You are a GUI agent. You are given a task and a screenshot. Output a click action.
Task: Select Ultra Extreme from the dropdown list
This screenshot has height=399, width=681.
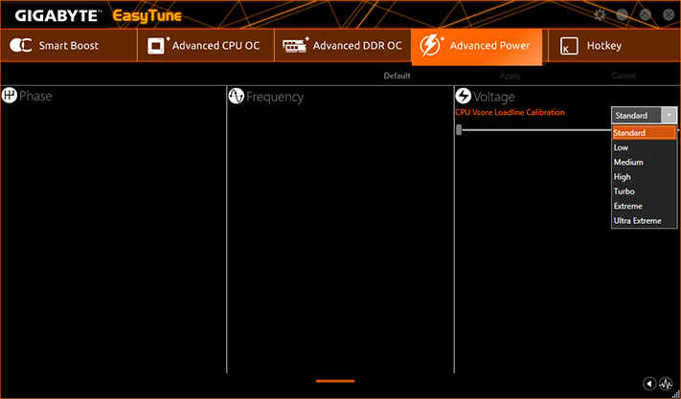pyautogui.click(x=644, y=221)
